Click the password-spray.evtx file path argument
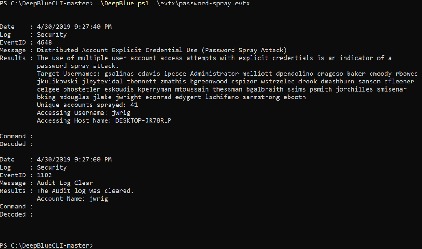Screen dimensions: 422x249 point(202,4)
